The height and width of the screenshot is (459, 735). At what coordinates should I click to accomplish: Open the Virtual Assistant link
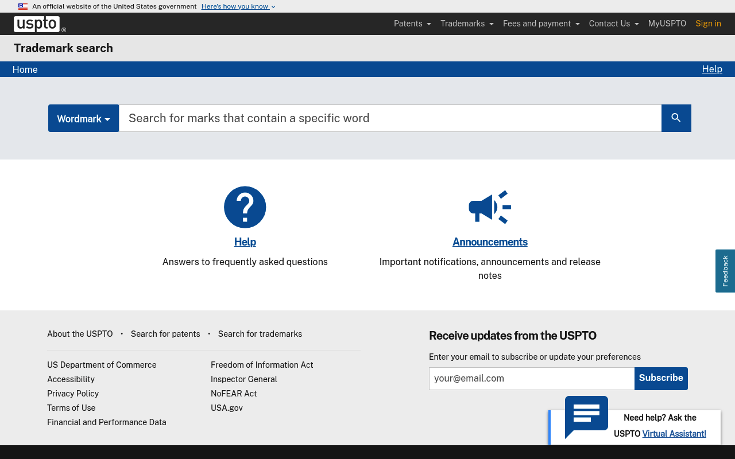pyautogui.click(x=674, y=434)
